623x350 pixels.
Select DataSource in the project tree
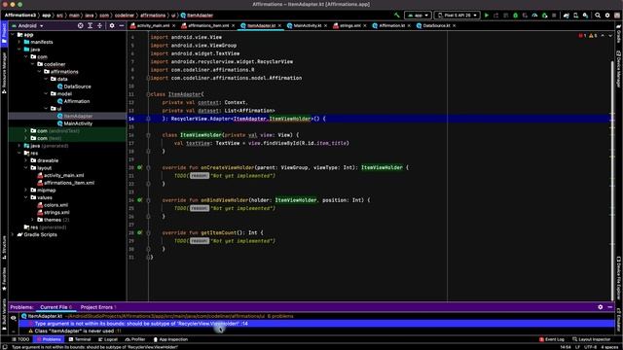[74, 87]
